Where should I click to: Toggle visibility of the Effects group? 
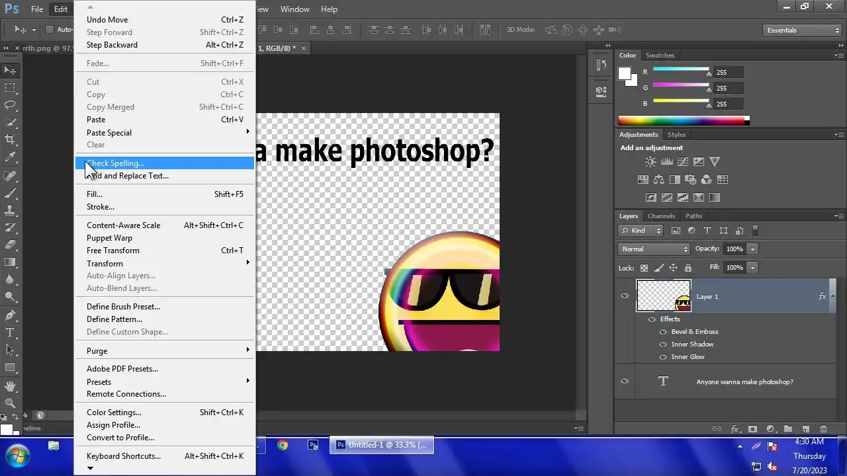tap(652, 319)
